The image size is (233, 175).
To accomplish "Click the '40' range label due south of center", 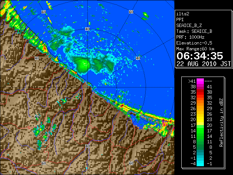I will [87, 146].
